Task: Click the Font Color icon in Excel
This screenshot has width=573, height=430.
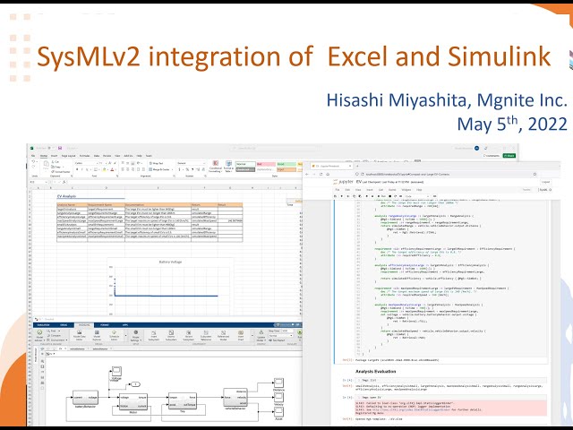Action: [x=112, y=169]
